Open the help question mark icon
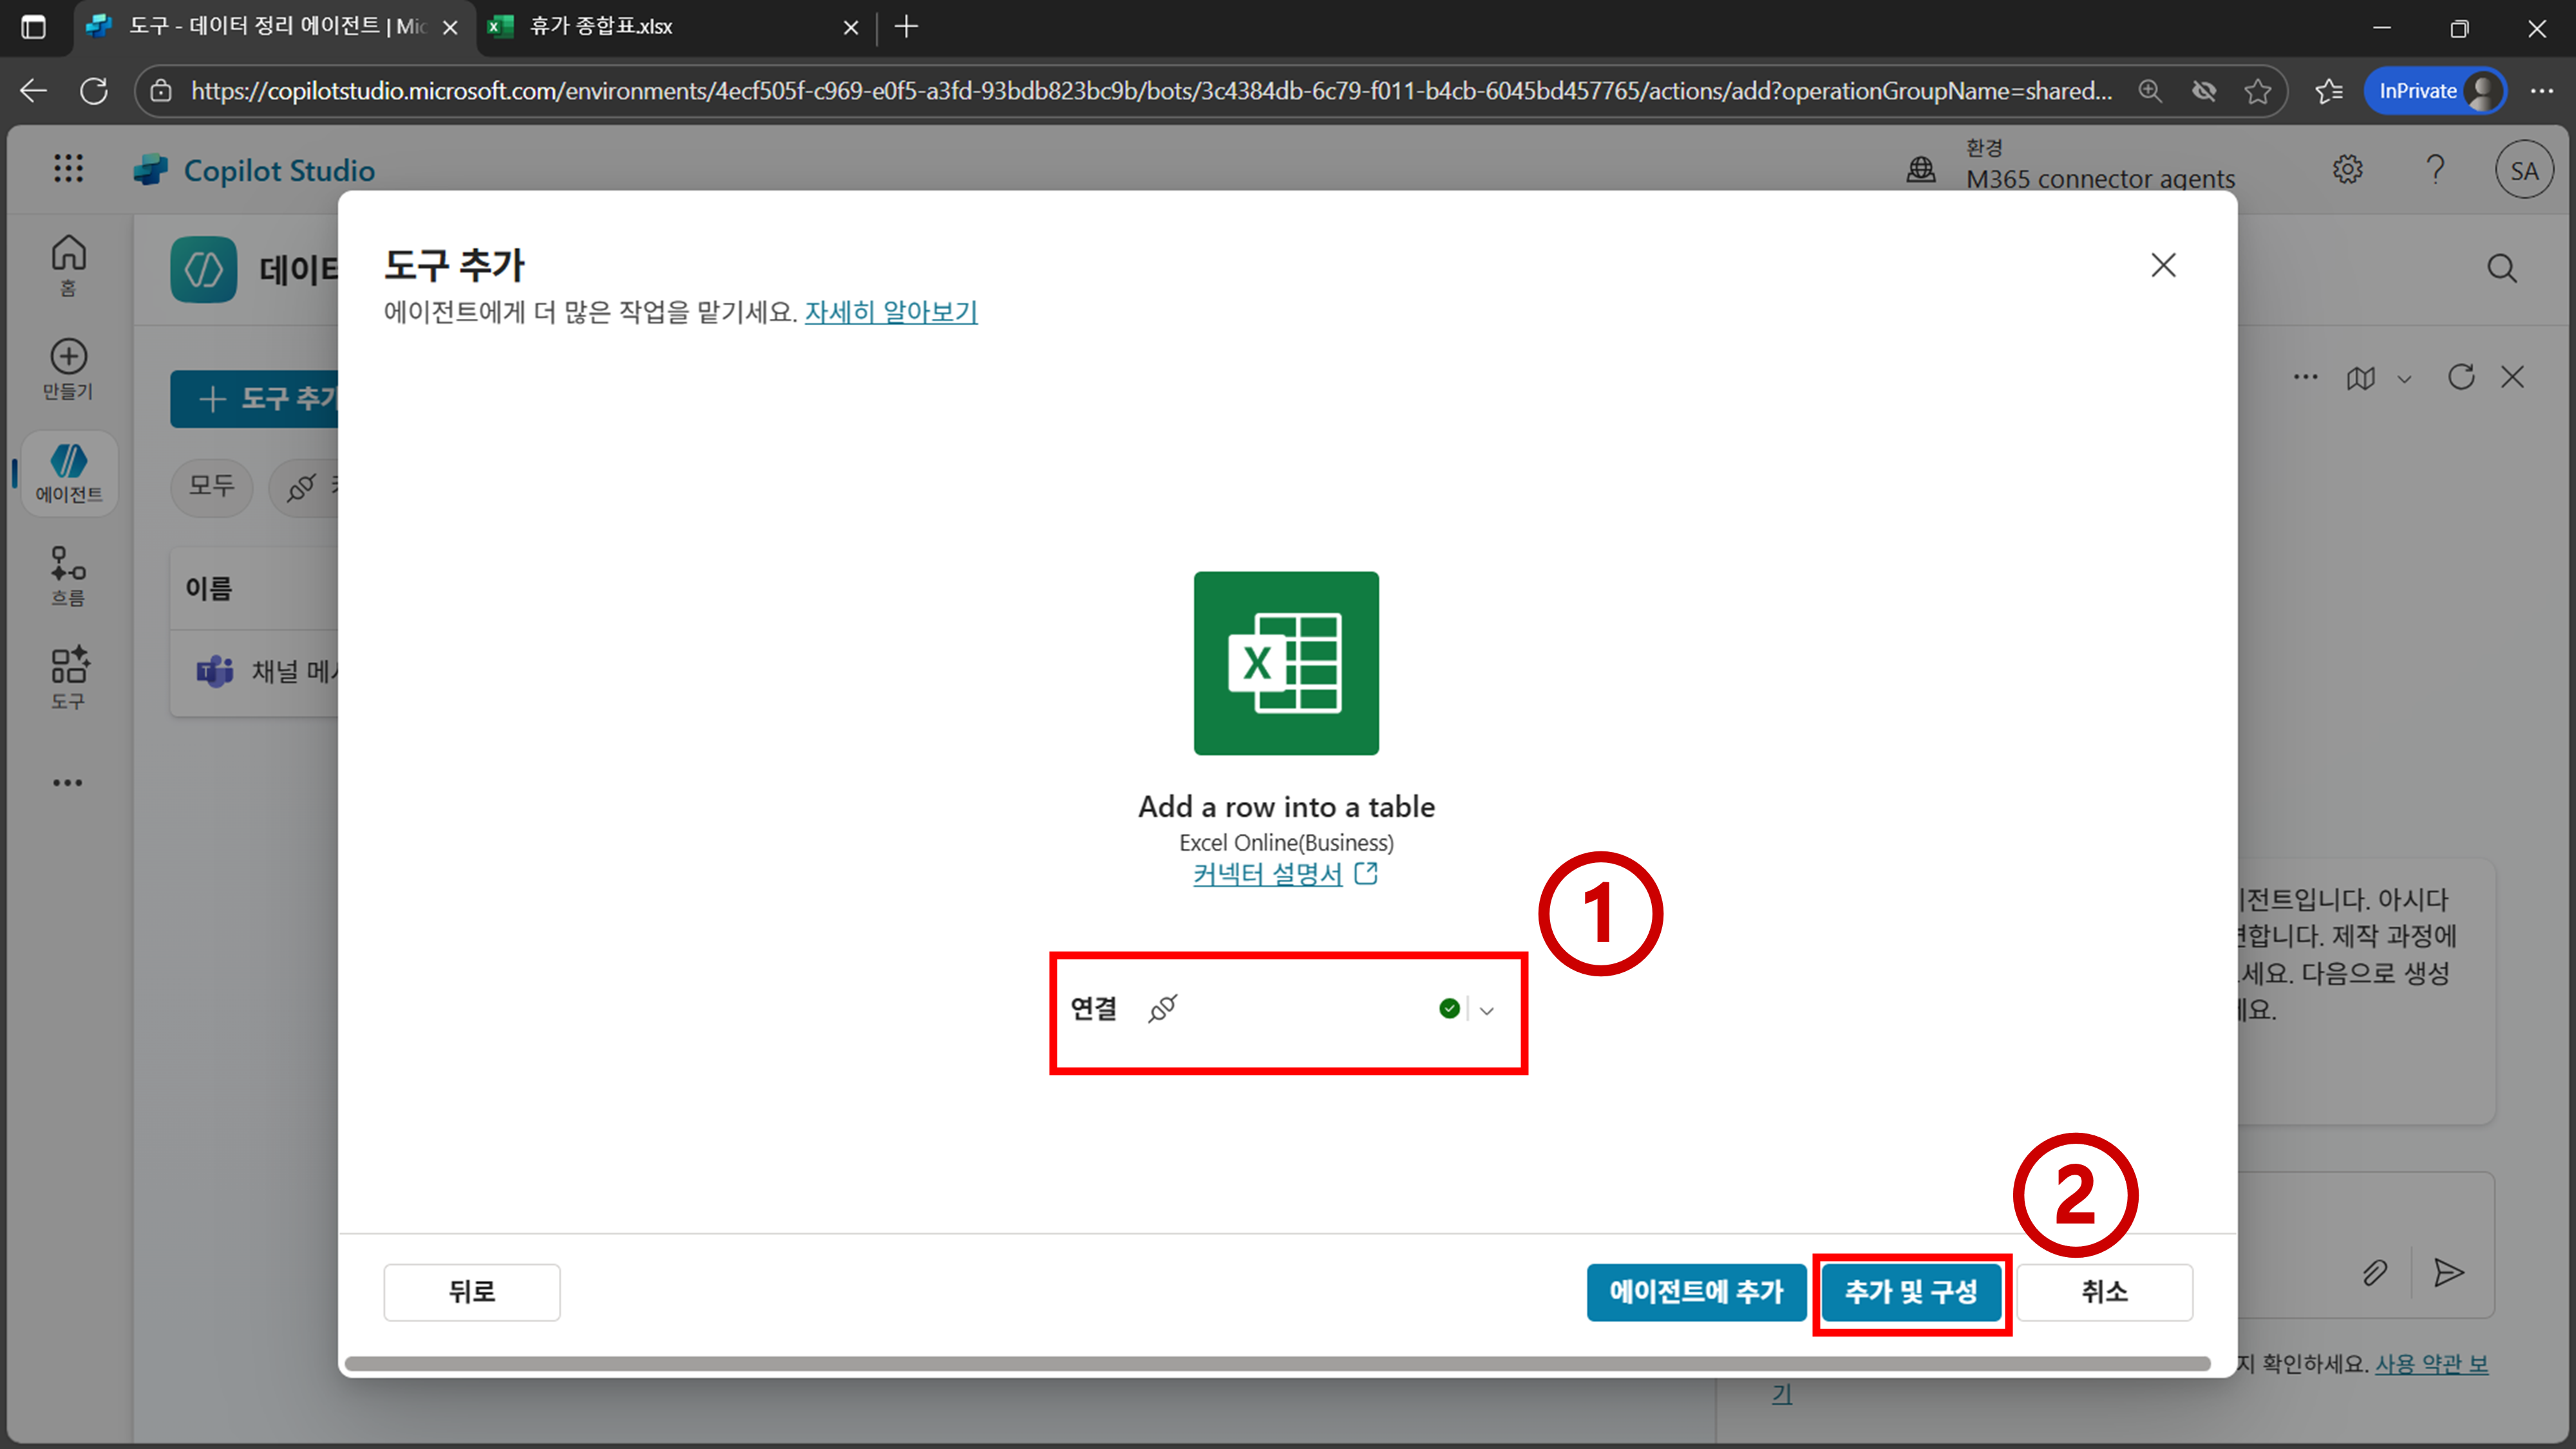The width and height of the screenshot is (2576, 1449). (x=2435, y=169)
